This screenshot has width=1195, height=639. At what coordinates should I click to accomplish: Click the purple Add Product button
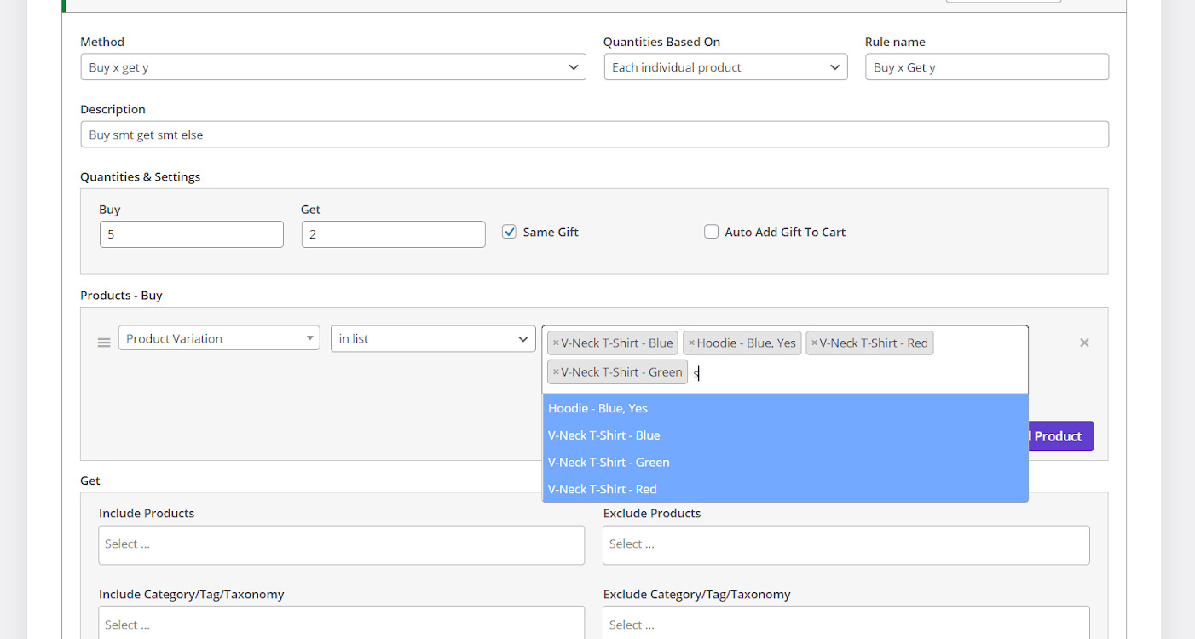[1061, 436]
